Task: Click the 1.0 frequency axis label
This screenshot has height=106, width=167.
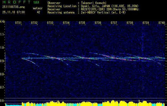Action: [x=2, y=48]
